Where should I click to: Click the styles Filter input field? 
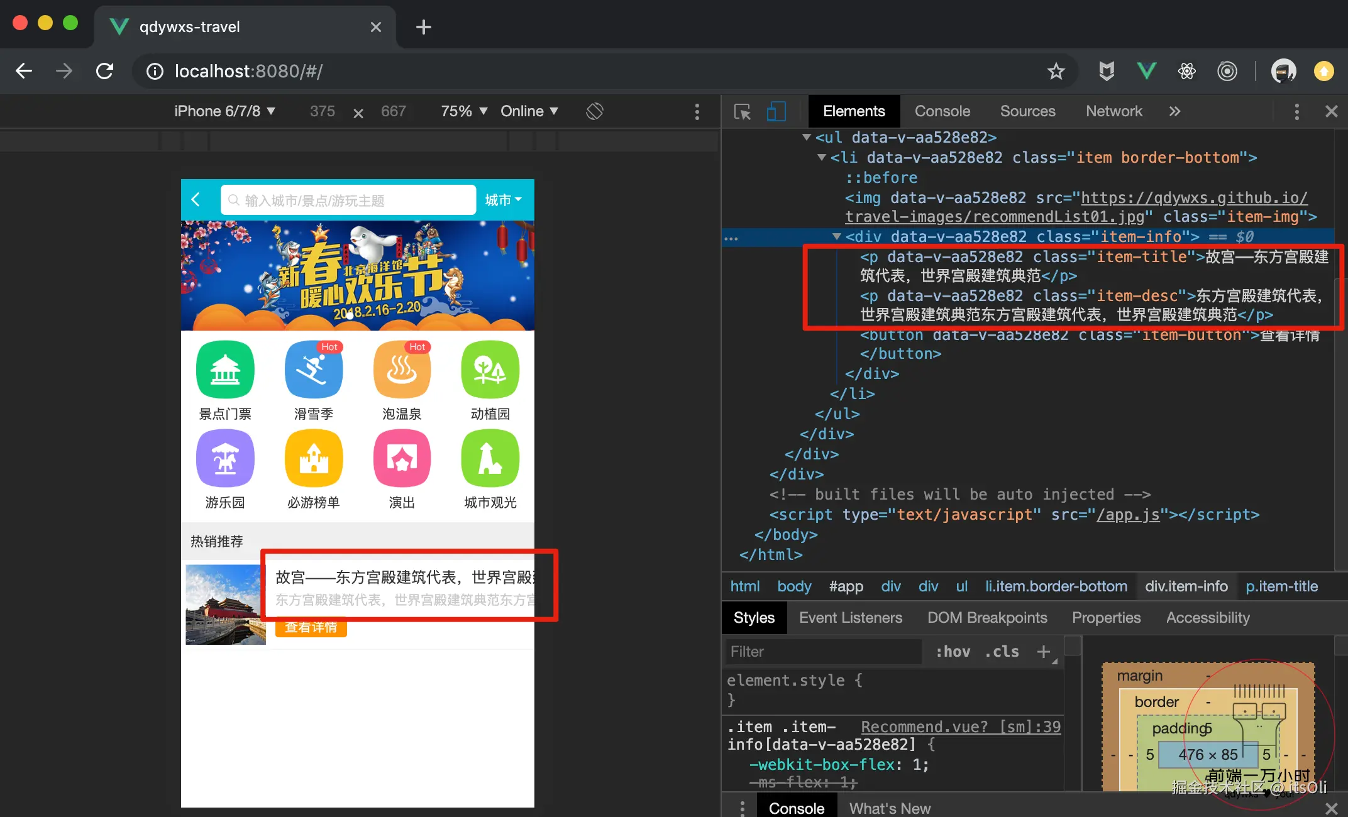824,652
